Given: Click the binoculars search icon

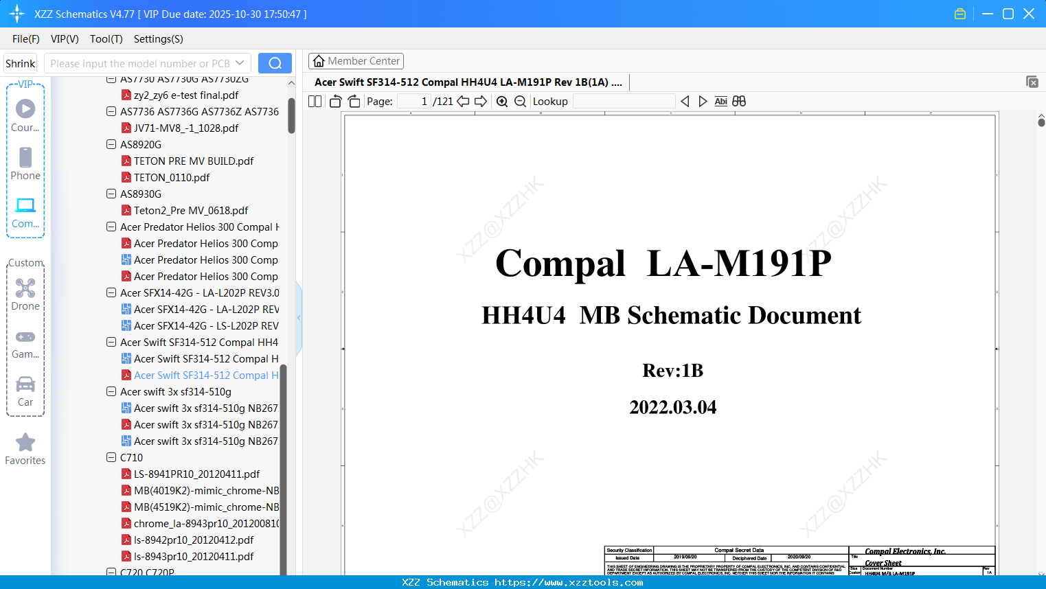Looking at the screenshot, I should tap(739, 102).
